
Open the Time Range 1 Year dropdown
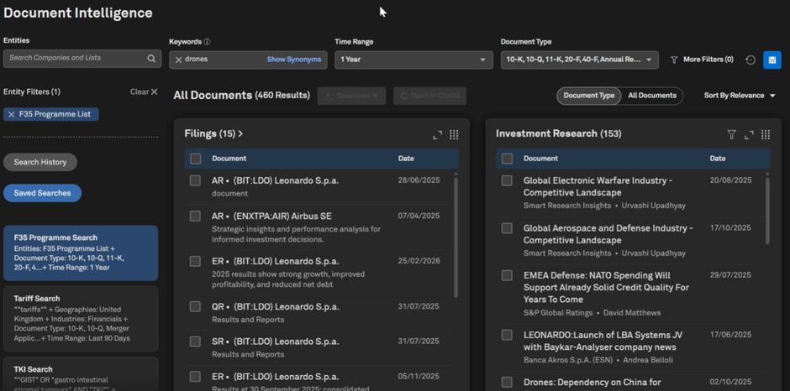(x=413, y=60)
